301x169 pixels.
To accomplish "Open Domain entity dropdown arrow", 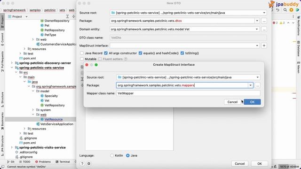I will coord(257,29).
